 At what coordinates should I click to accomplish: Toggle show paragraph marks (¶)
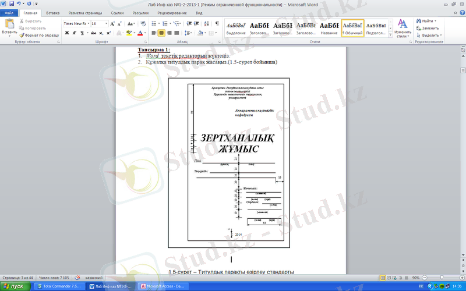[x=217, y=24]
